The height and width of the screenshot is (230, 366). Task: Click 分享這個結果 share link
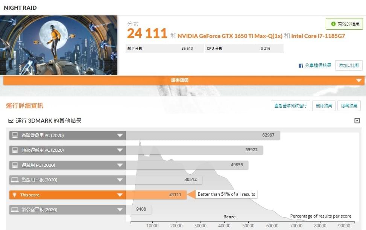click(x=318, y=65)
